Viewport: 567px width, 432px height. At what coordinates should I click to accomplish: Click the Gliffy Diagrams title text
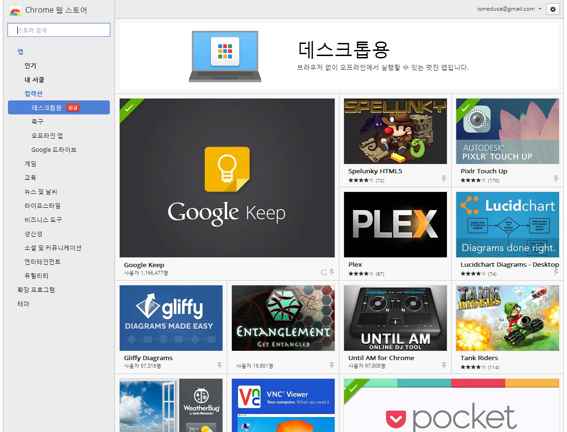click(x=148, y=358)
